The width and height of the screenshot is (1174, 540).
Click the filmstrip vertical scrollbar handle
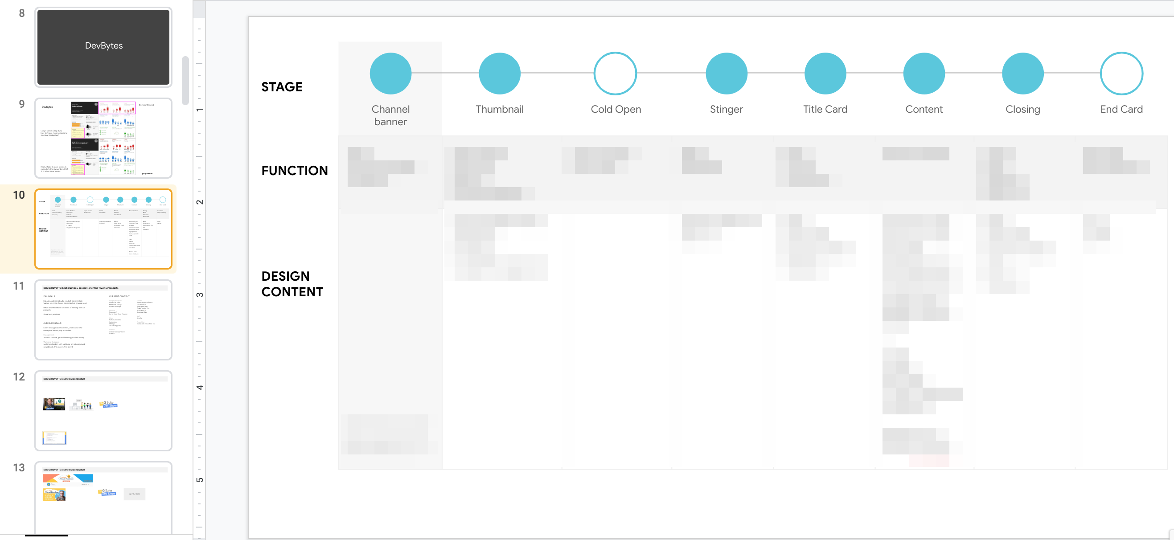pyautogui.click(x=185, y=80)
